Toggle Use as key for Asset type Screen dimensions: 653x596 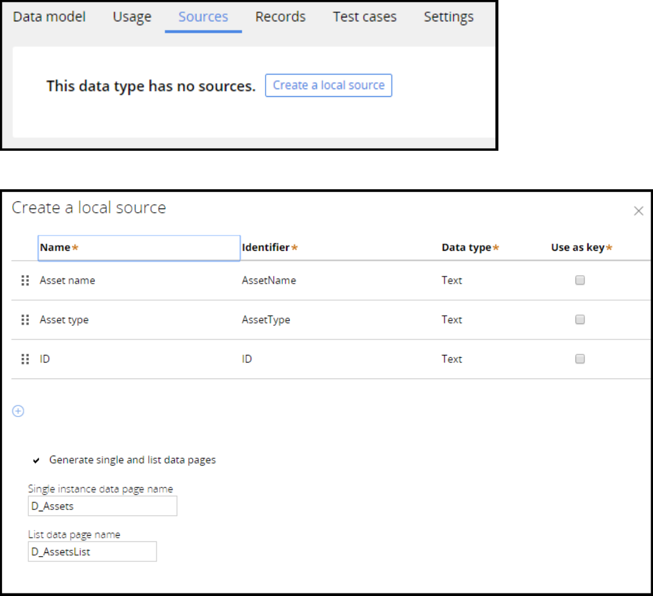coord(580,319)
